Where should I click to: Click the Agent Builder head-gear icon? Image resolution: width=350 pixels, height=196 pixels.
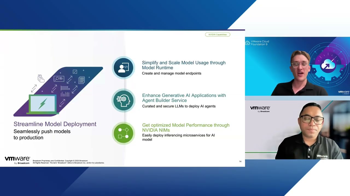123,100
